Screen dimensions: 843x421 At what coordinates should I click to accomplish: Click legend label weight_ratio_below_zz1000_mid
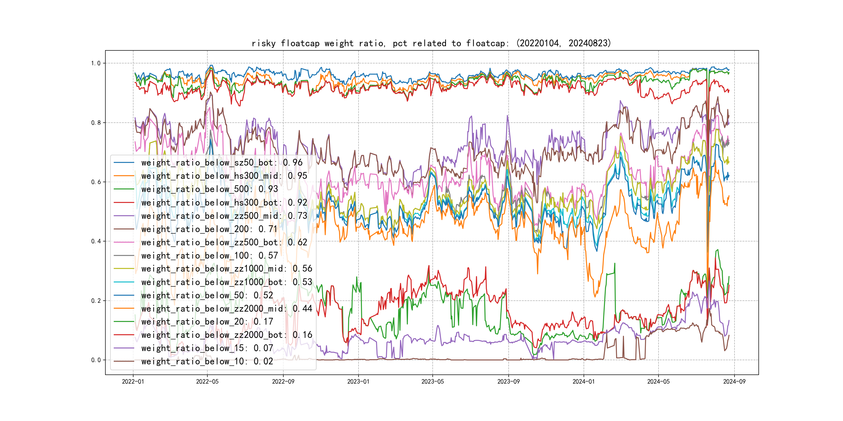click(226, 269)
